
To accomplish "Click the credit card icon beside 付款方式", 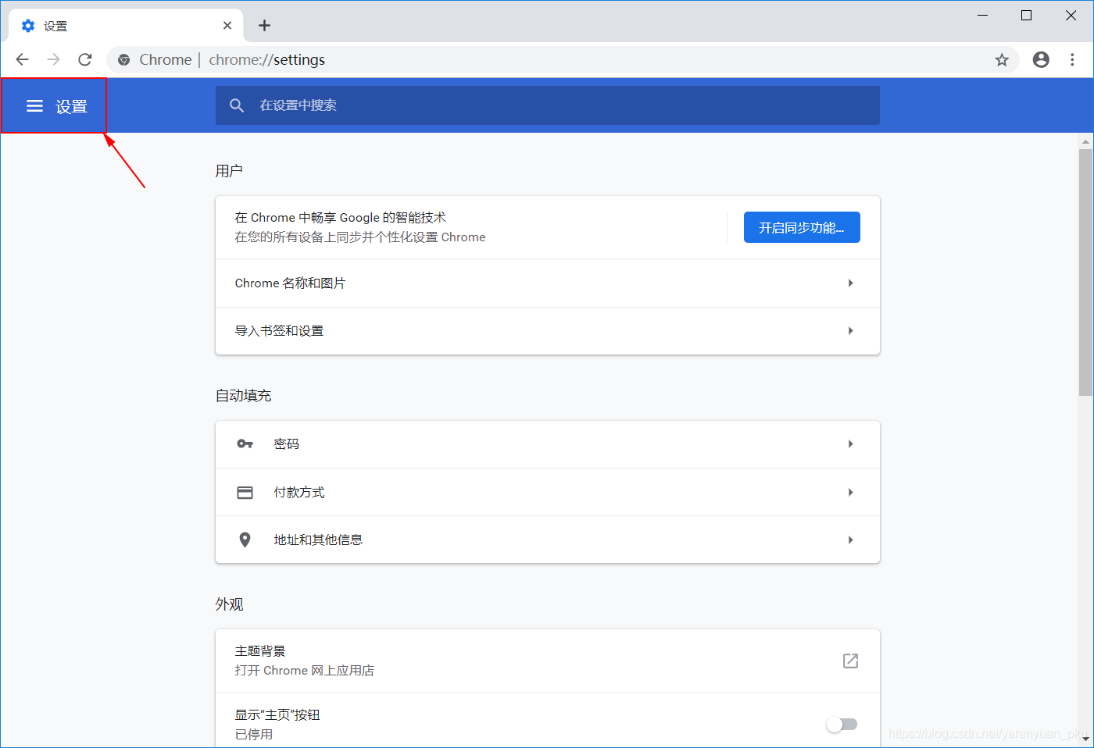I will pos(245,492).
